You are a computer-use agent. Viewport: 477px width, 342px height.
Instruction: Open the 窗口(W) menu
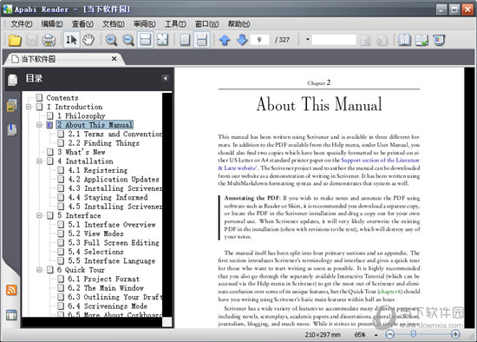coord(207,23)
